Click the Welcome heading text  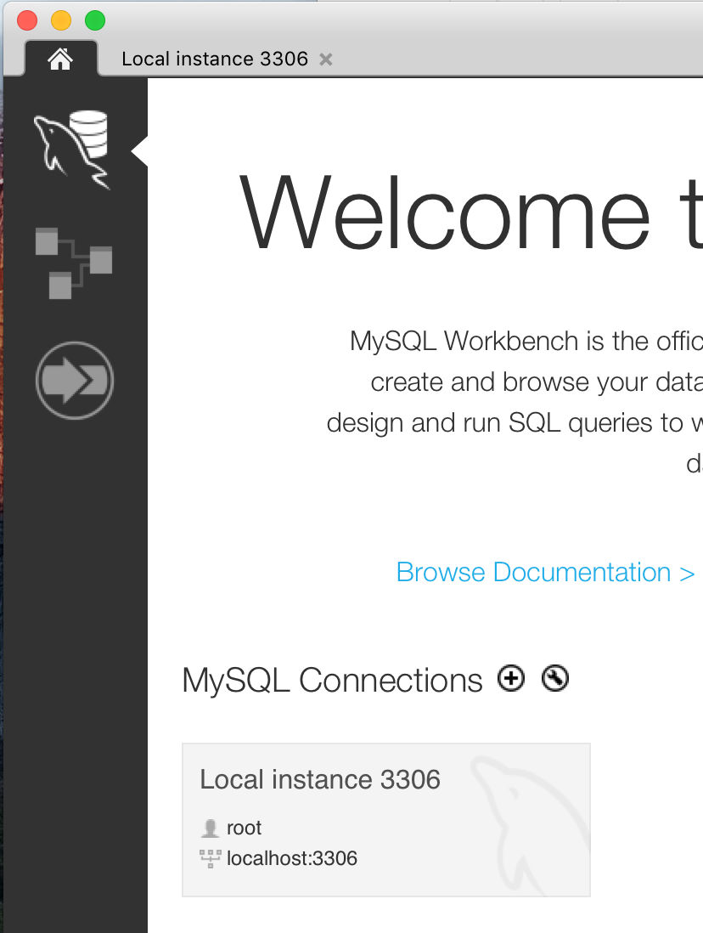(467, 212)
